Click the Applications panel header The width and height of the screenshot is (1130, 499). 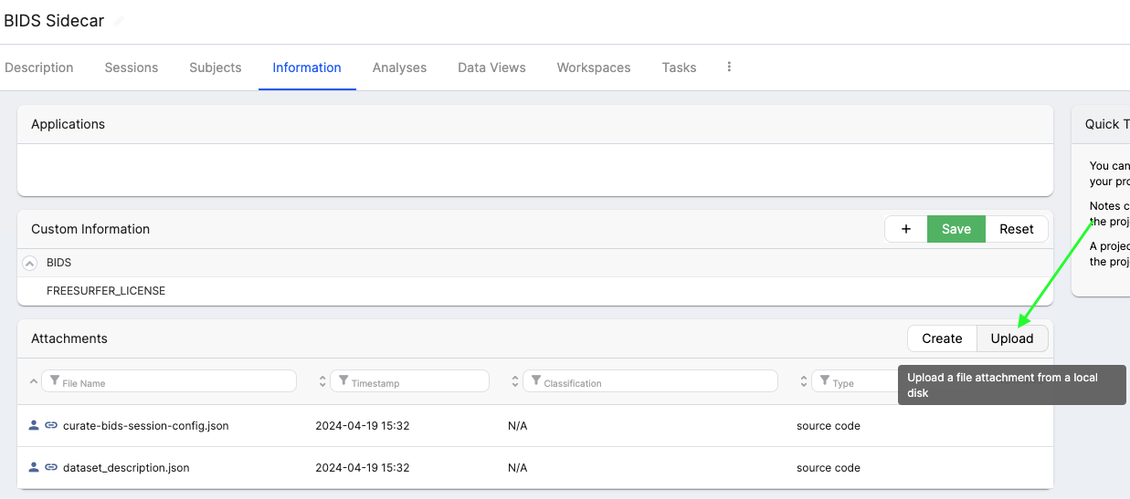click(535, 124)
